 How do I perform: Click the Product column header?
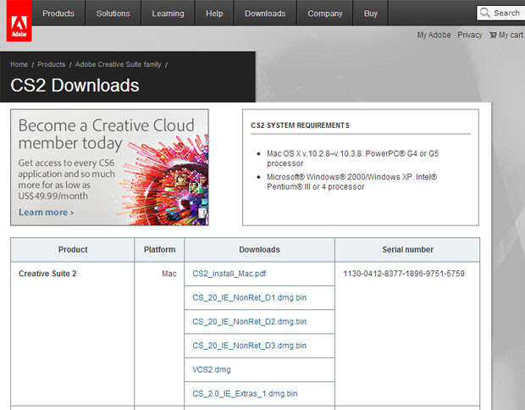[73, 250]
